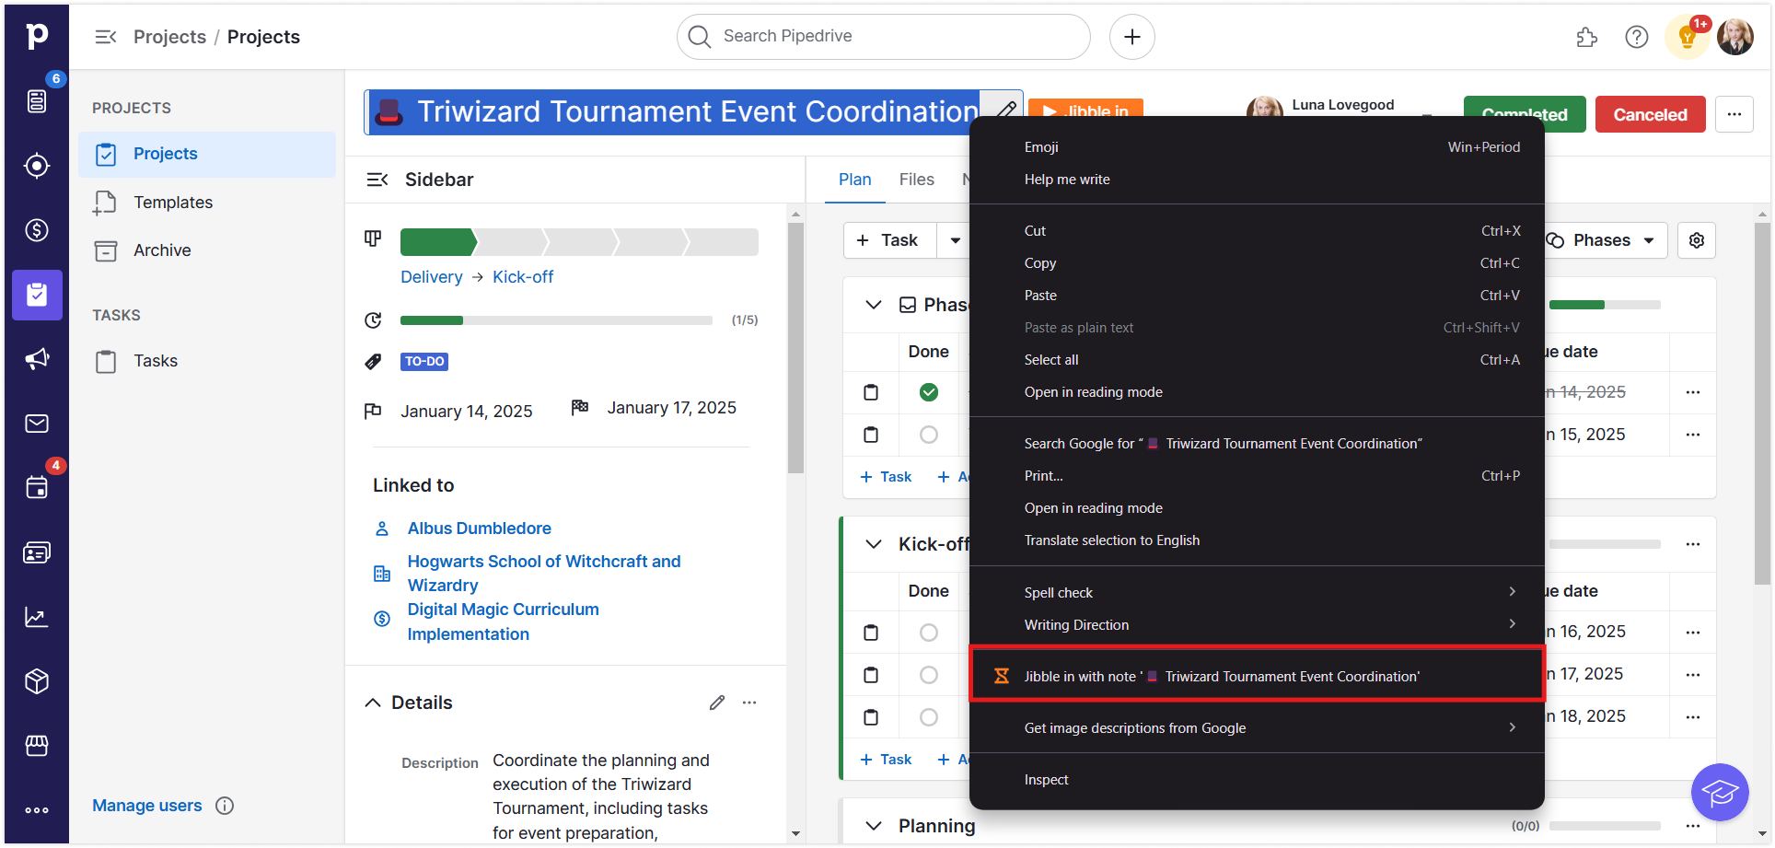Collapse the Sidebar panel toggle
1775x848 pixels.
[377, 180]
